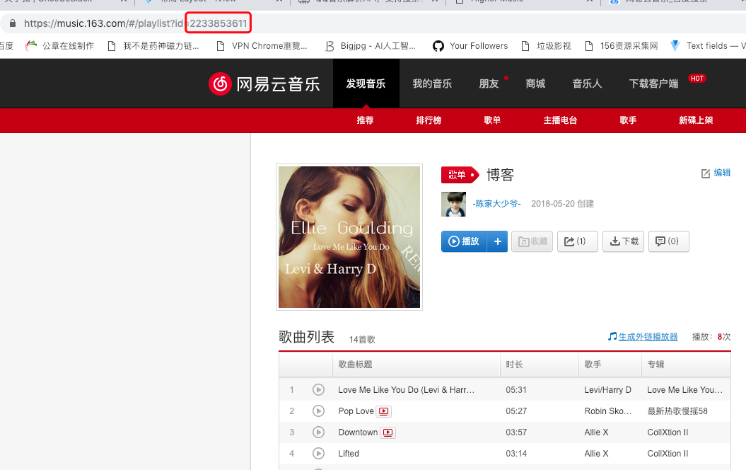Open artist Robin Sko…
This screenshot has width=746, height=470.
point(608,411)
